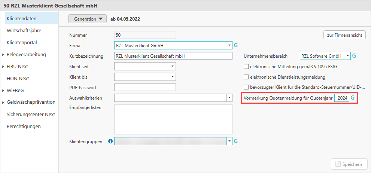Open the Klient seit date dropdown

click(x=172, y=66)
